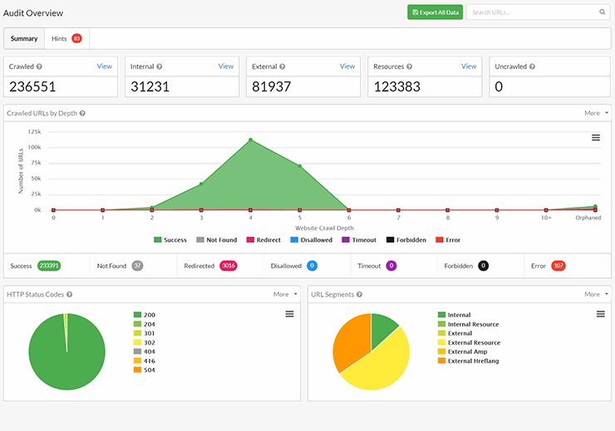Image resolution: width=615 pixels, height=431 pixels.
Task: Click the green Internal pie slice
Action: click(x=382, y=329)
